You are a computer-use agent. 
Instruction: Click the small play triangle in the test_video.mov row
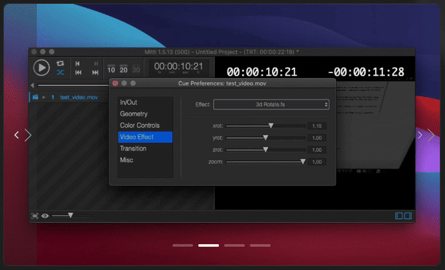click(x=44, y=97)
